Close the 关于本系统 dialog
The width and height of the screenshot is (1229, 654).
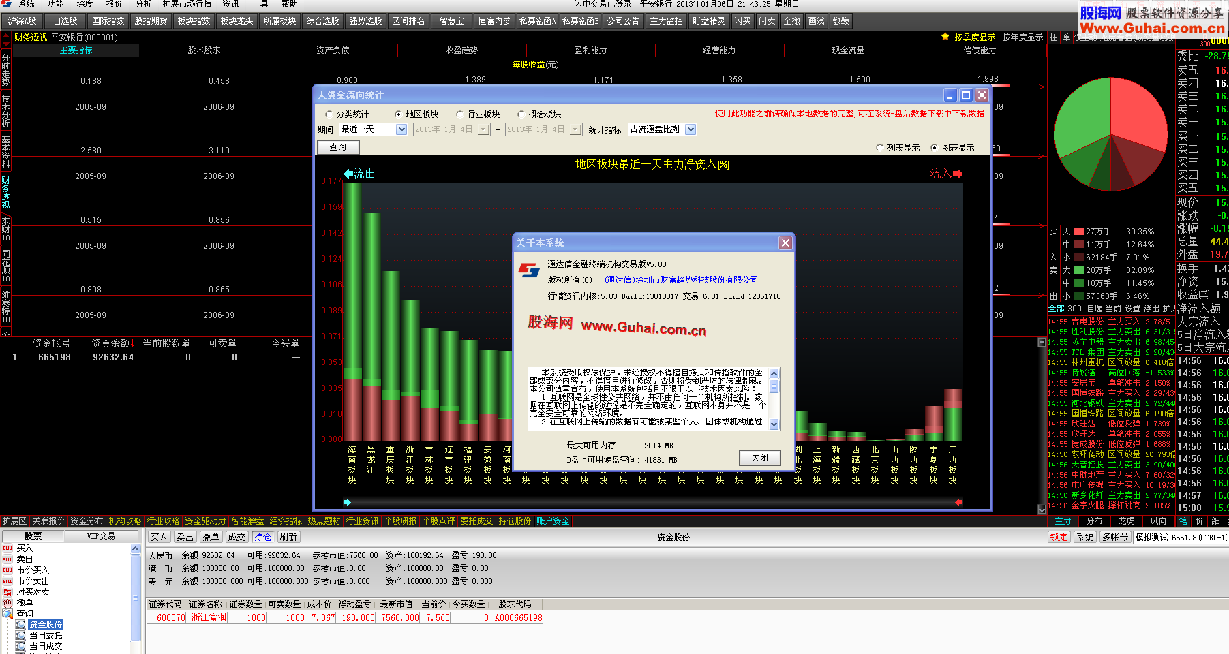[785, 243]
